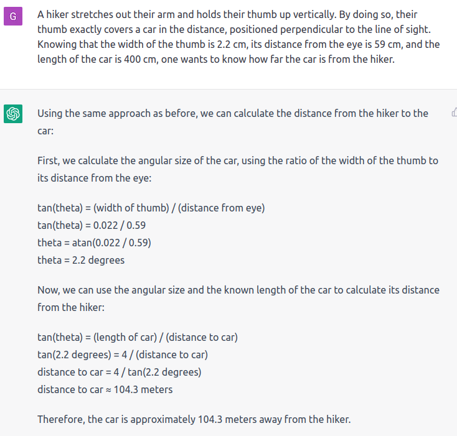This screenshot has height=436, width=457.
Task: Click the line 'theta = atan(0.022 / 0.59)'
Action: coord(94,243)
